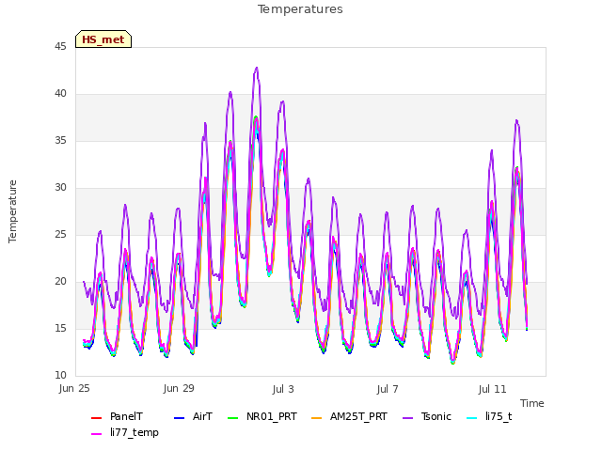
Task: Click the Jun 25 x-axis tick label
Action: pyautogui.click(x=74, y=389)
